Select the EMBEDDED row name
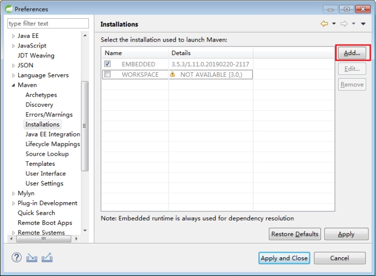 pyautogui.click(x=138, y=64)
